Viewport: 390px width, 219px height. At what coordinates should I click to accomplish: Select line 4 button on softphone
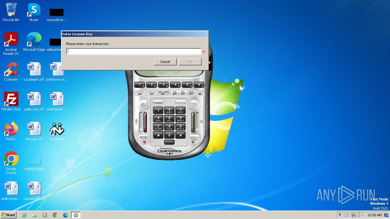point(175,85)
